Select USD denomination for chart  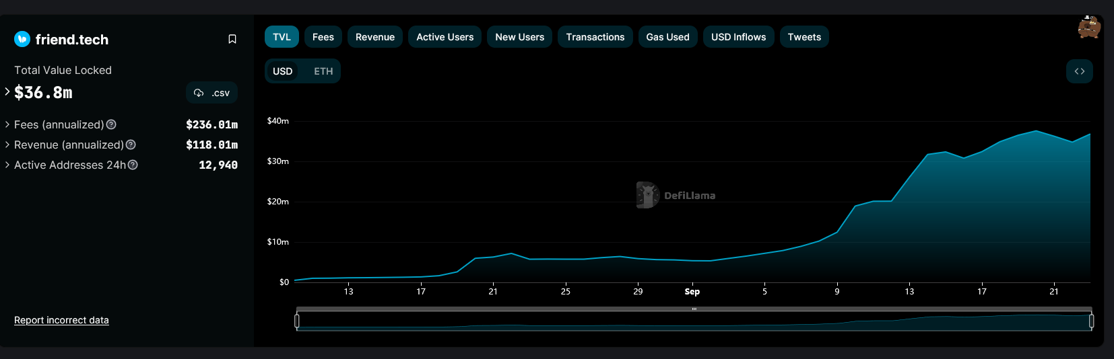click(x=282, y=71)
